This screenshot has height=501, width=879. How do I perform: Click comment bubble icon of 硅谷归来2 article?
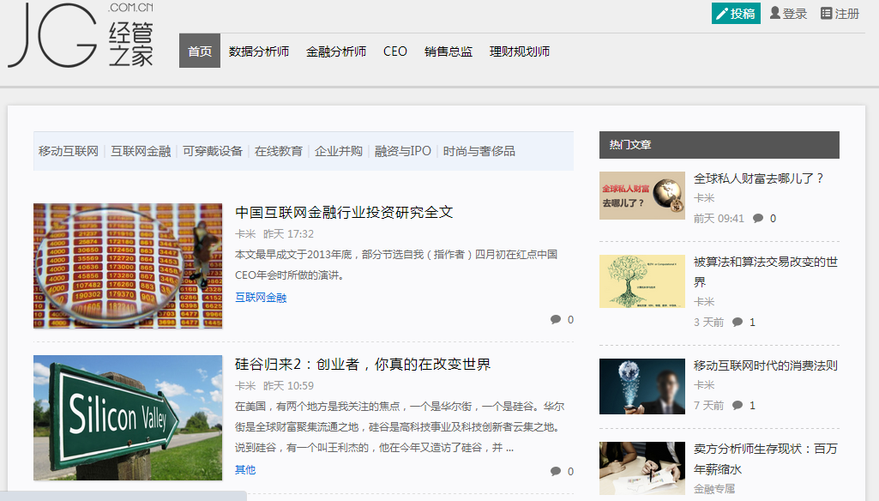point(556,471)
